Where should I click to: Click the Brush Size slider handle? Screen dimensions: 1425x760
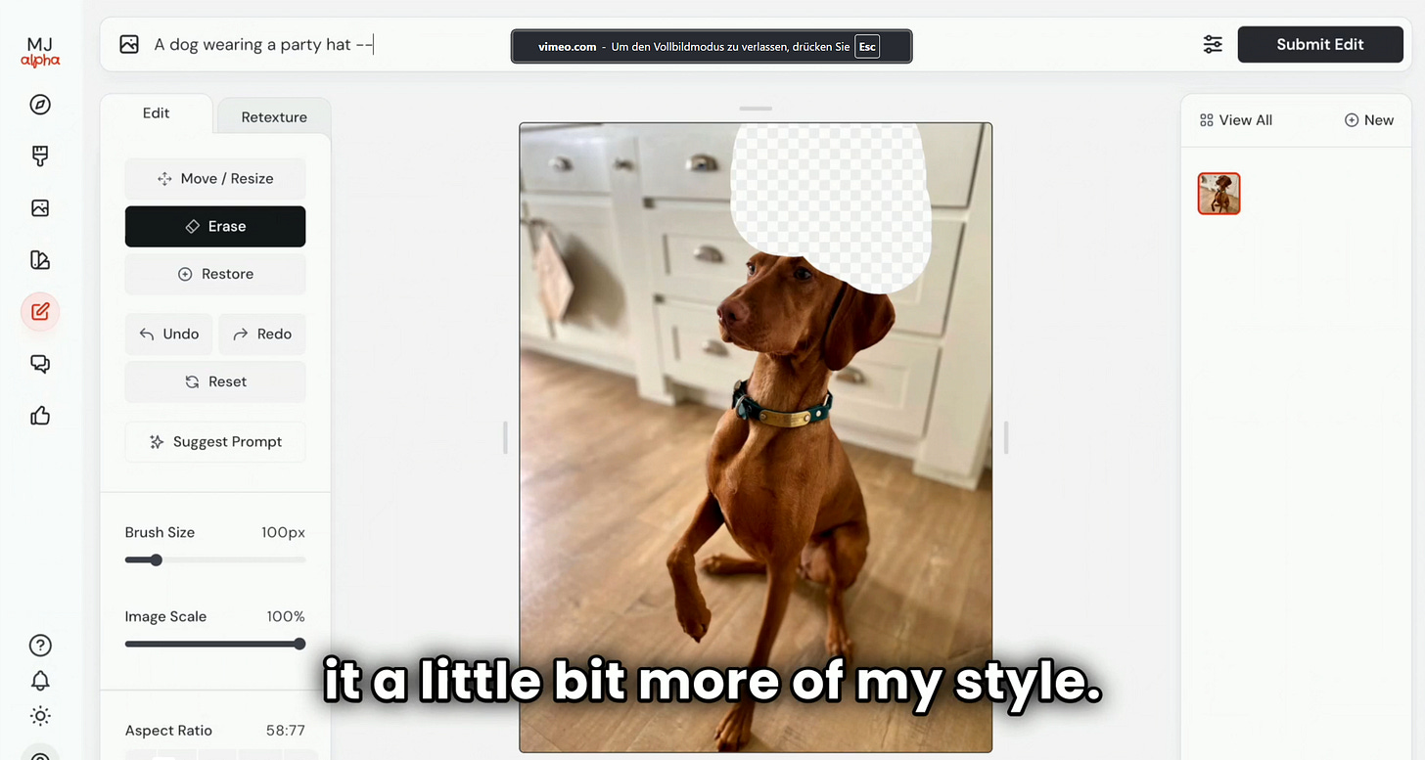156,560
